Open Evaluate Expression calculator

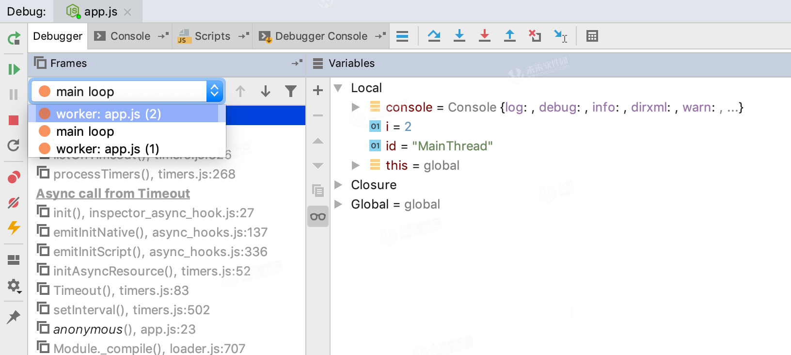pos(592,36)
